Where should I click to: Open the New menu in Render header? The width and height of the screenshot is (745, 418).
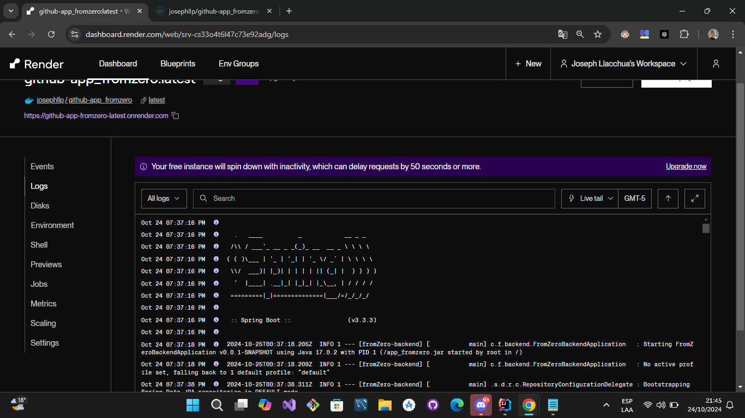[528, 64]
